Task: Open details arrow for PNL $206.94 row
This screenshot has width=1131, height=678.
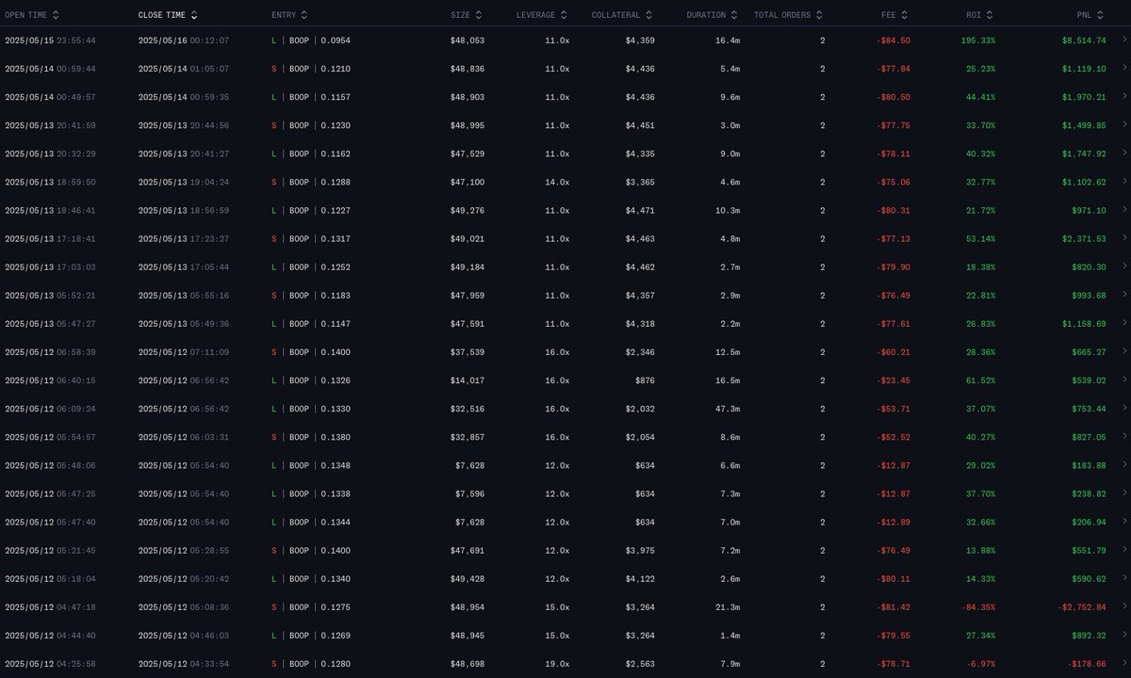Action: tap(1123, 522)
